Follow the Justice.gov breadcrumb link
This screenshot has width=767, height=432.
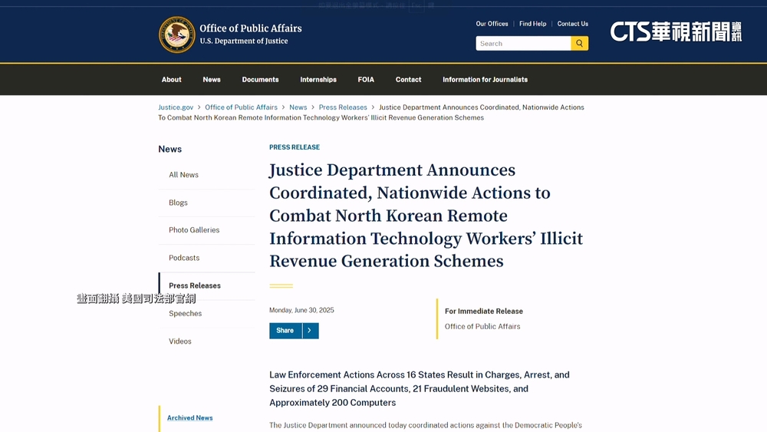tap(176, 107)
